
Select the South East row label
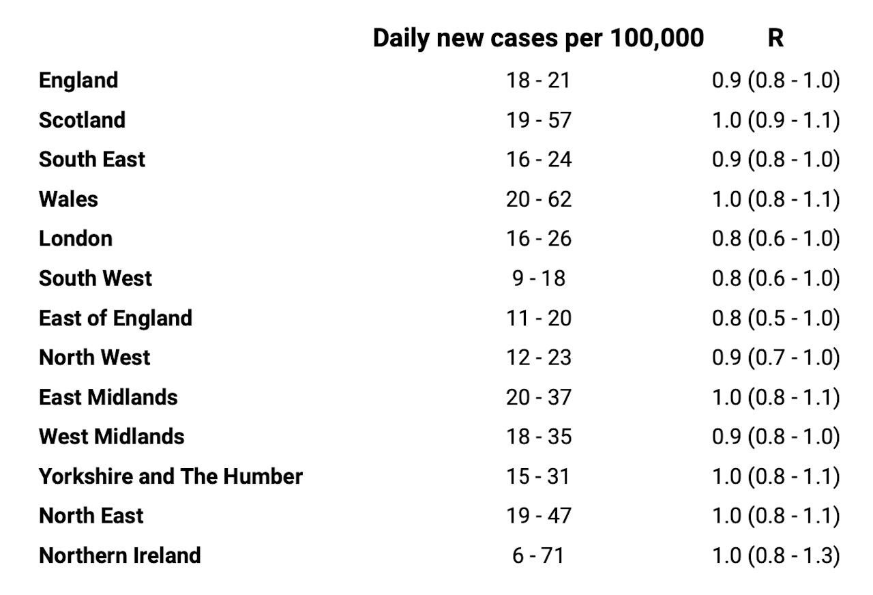click(92, 160)
